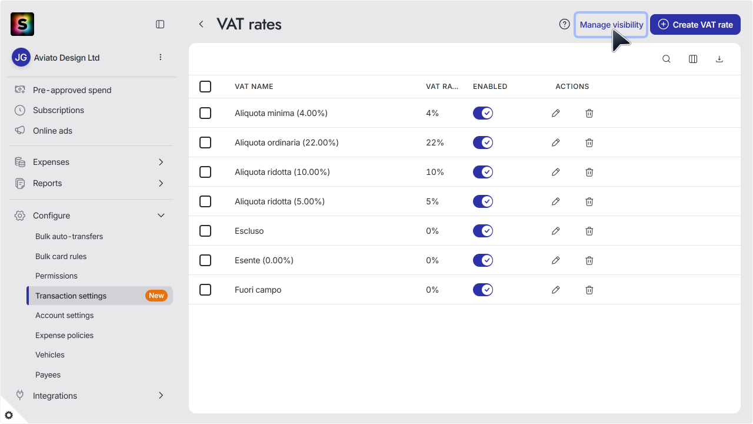Delete Aliquota minima (4.00%) with trash icon
The width and height of the screenshot is (753, 424).
point(589,113)
